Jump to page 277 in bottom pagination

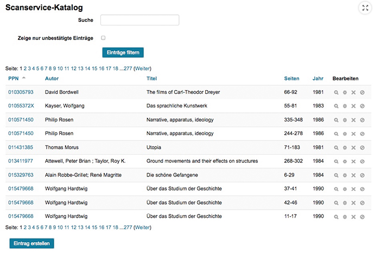point(128,227)
